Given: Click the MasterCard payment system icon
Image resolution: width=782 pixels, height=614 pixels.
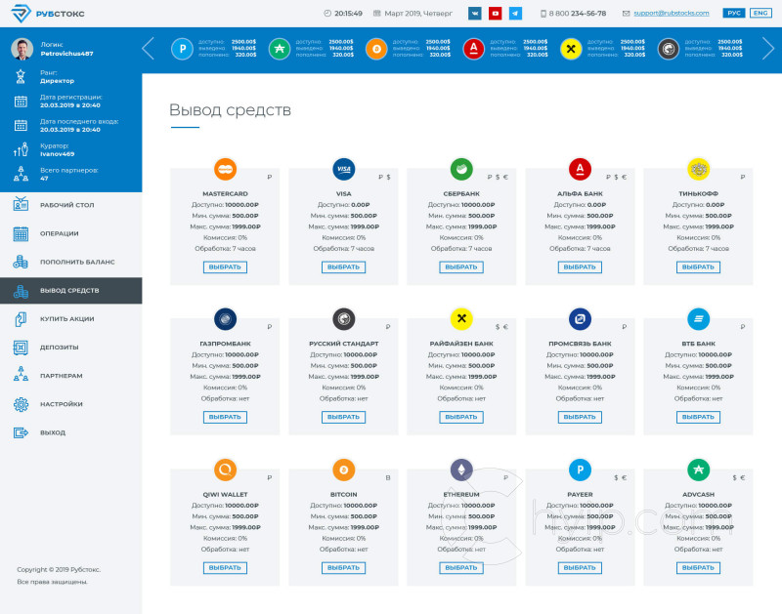Looking at the screenshot, I should point(225,169).
